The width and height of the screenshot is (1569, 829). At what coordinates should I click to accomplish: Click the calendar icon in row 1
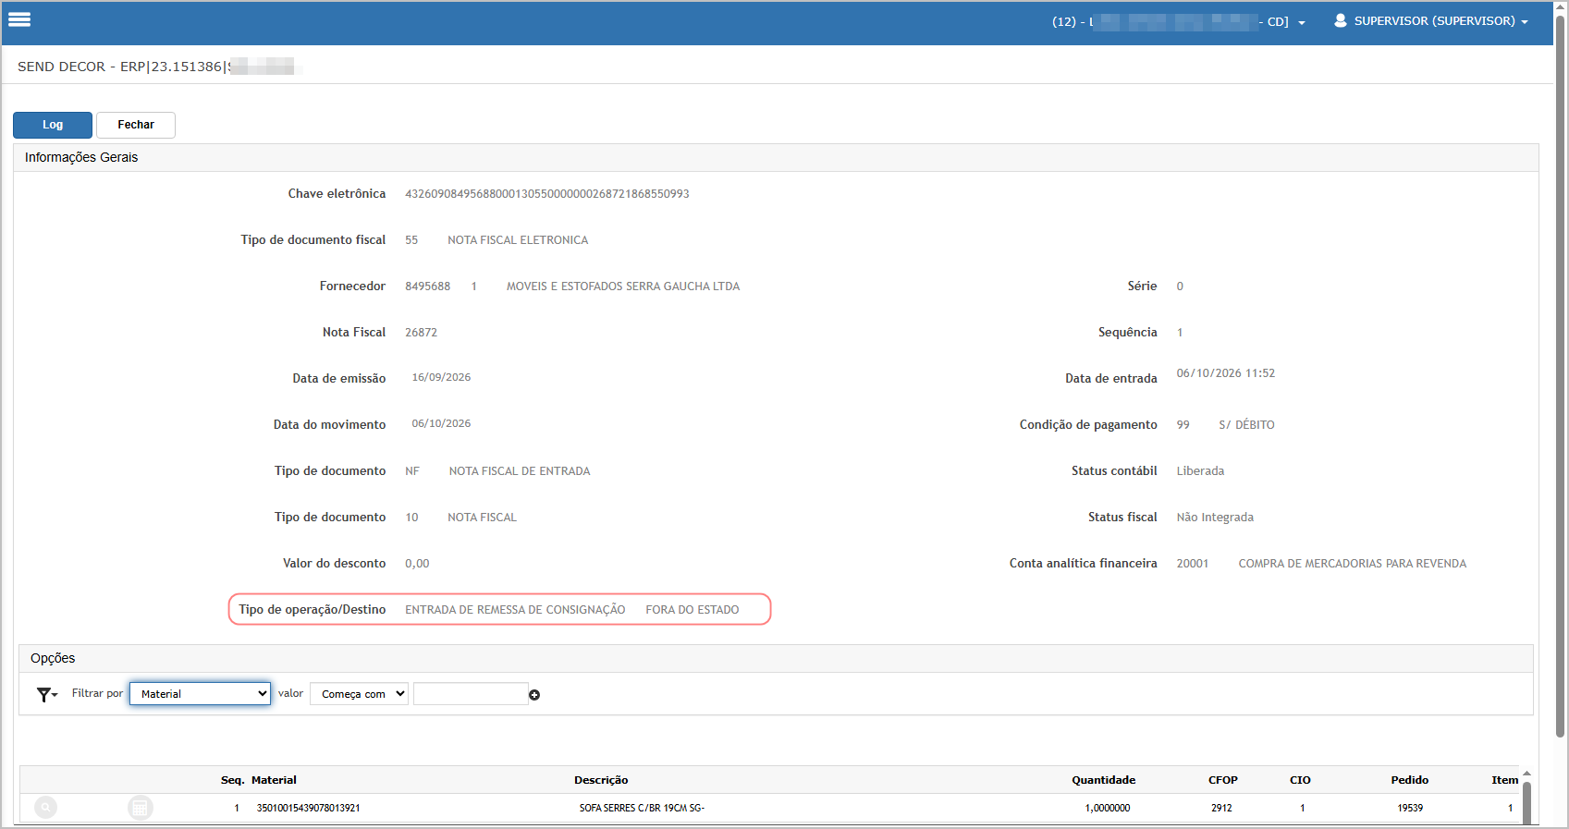click(140, 808)
